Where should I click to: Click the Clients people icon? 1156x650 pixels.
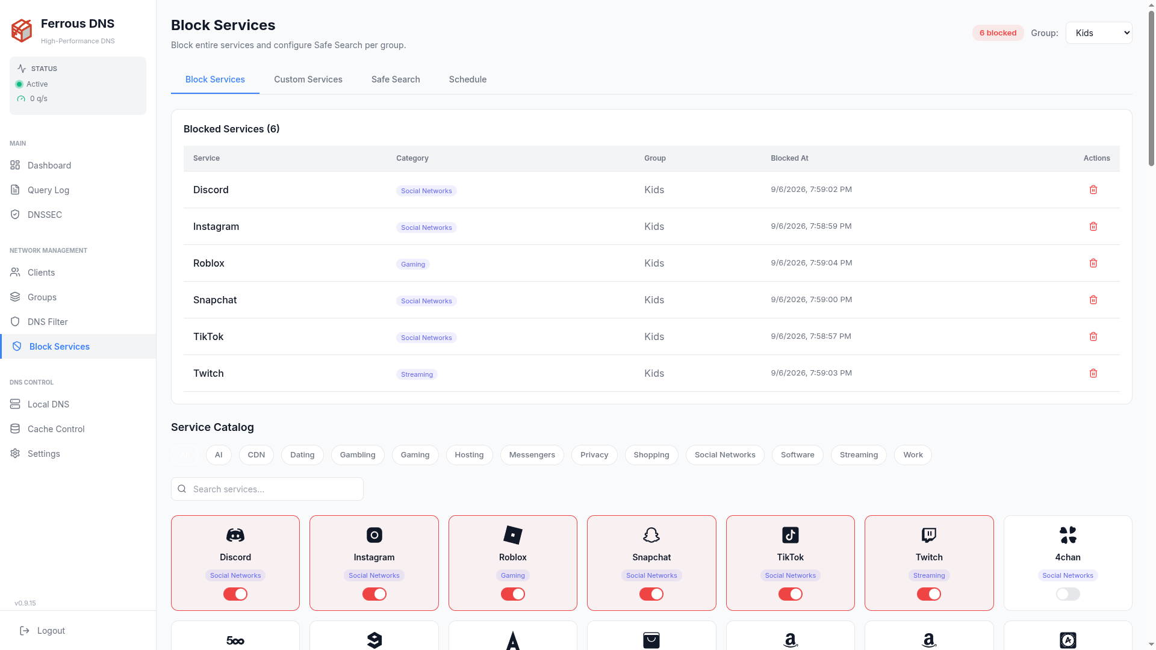point(15,272)
